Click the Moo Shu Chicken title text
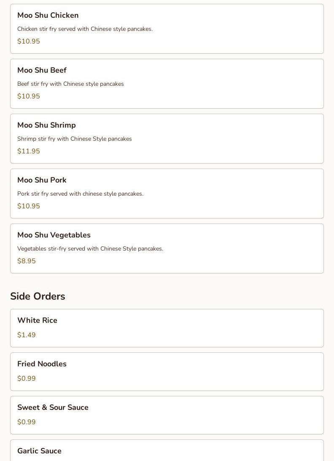Screen dimensions: 334x461 pos(48,15)
